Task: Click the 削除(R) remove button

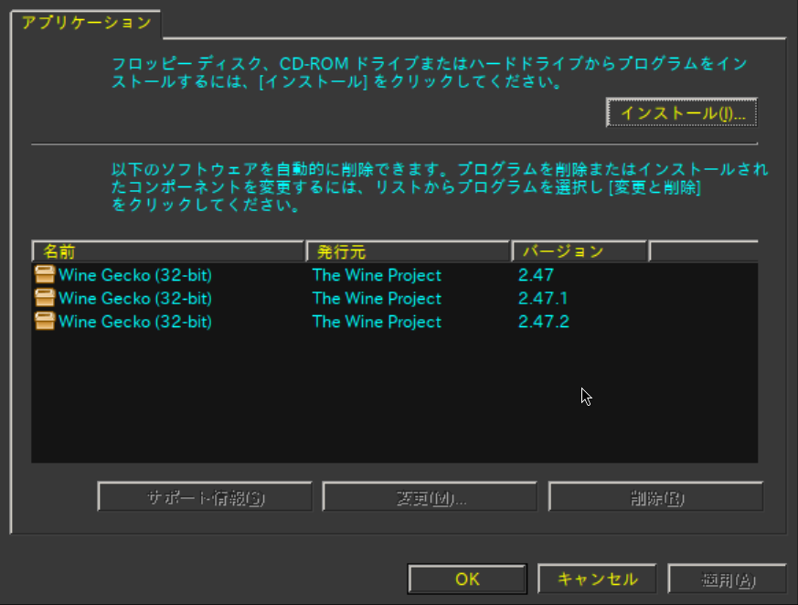Action: [656, 496]
